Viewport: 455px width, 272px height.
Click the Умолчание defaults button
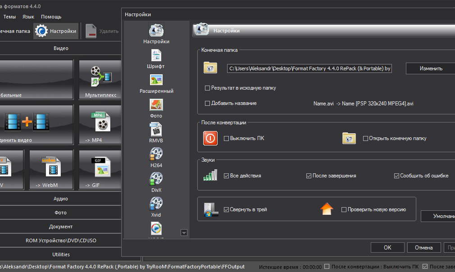pyautogui.click(x=438, y=216)
